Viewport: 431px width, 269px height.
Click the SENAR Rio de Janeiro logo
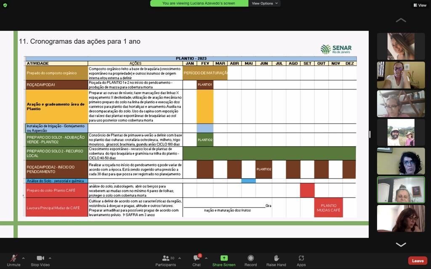pos(336,49)
